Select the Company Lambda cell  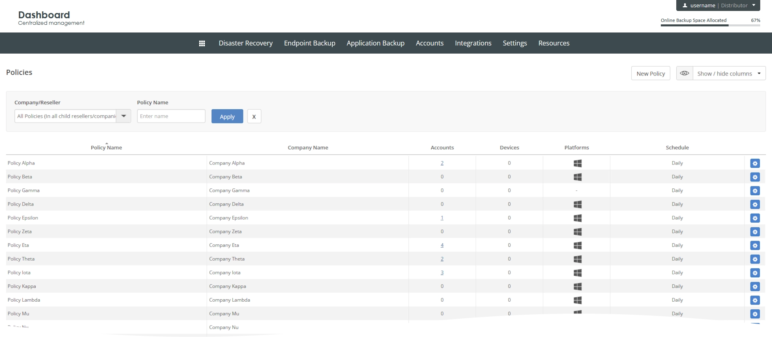(x=230, y=300)
